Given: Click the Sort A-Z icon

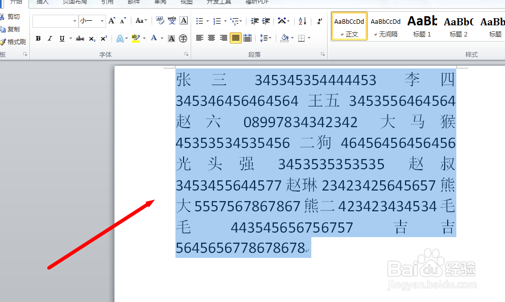Looking at the screenshot, I should tap(302, 21).
